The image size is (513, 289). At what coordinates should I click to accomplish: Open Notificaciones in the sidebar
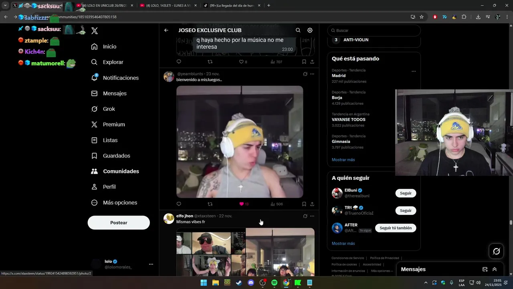(x=115, y=78)
